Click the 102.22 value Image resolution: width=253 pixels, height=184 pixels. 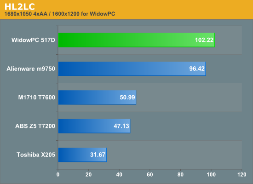coord(204,40)
